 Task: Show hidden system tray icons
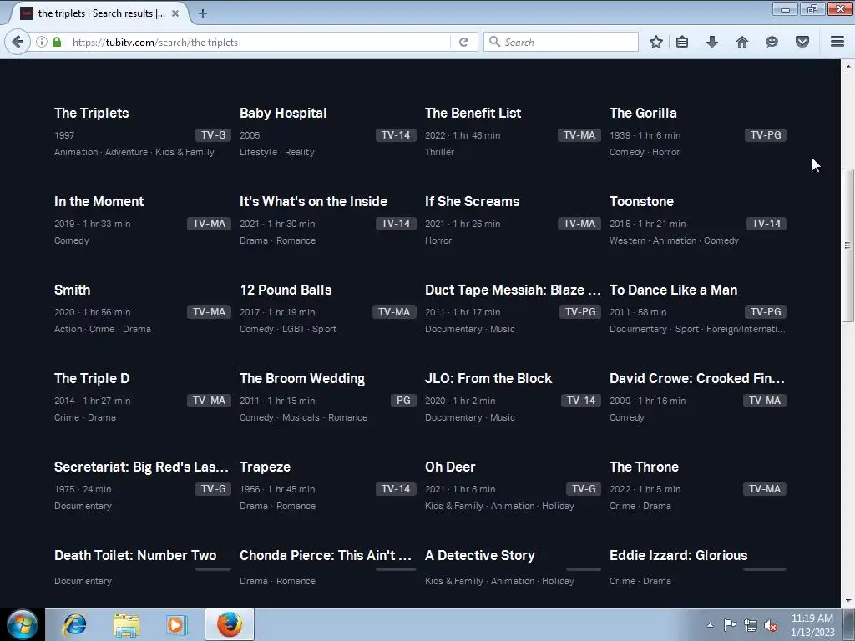pyautogui.click(x=710, y=625)
